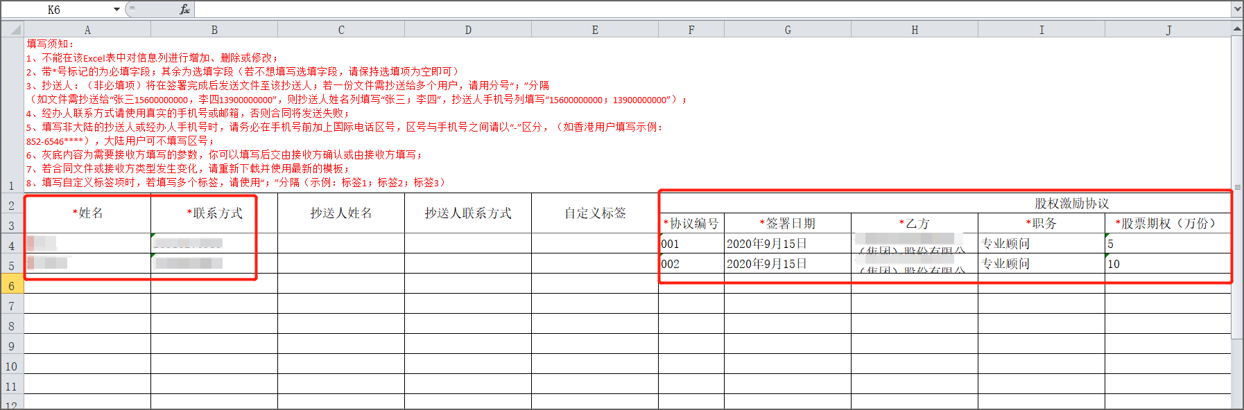
Task: Click row 5 专业顾问 cell
Action: (1042, 263)
